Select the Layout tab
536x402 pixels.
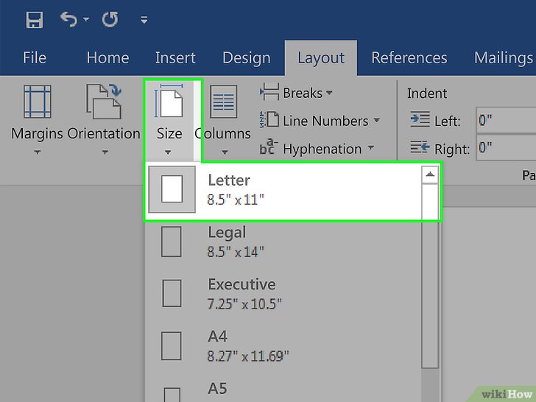[x=321, y=57]
